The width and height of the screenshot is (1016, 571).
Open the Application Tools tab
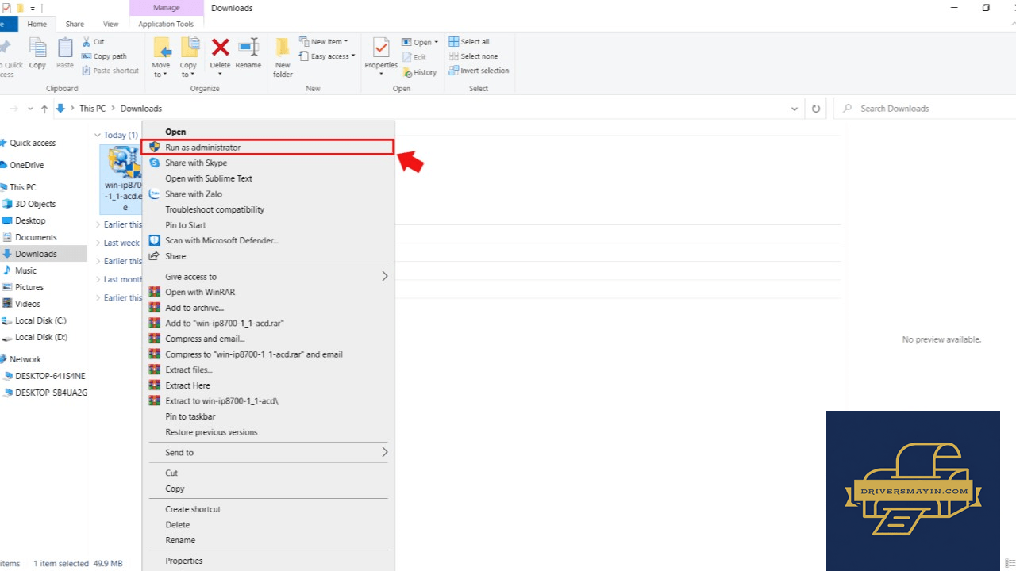click(166, 24)
